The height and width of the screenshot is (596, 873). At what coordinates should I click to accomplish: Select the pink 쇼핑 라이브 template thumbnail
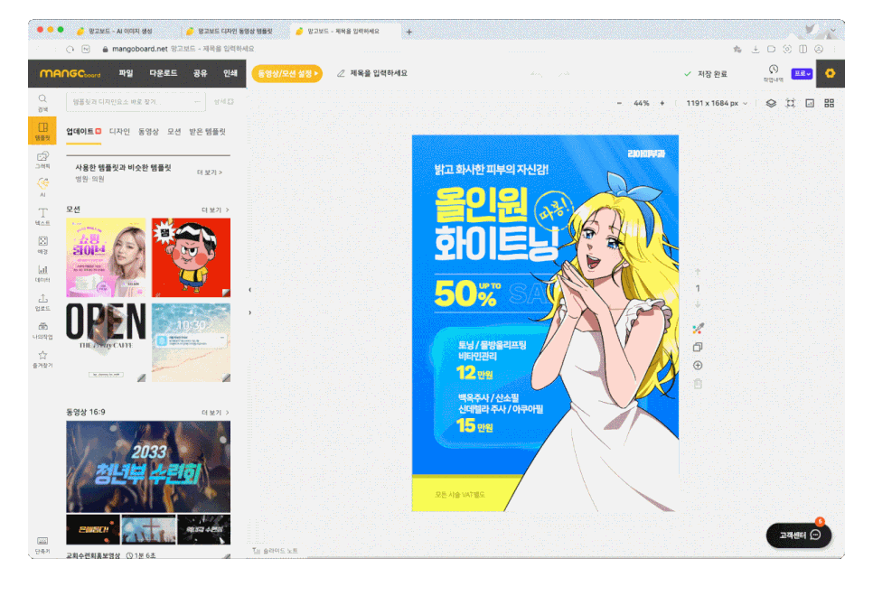coord(106,257)
